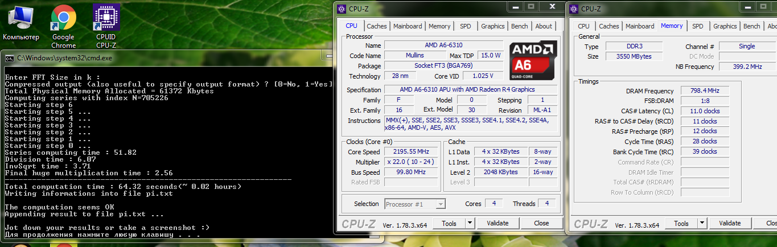Click Tools button in second CPU-Z window
Viewport: 777px width, 247px height.
coord(681,223)
